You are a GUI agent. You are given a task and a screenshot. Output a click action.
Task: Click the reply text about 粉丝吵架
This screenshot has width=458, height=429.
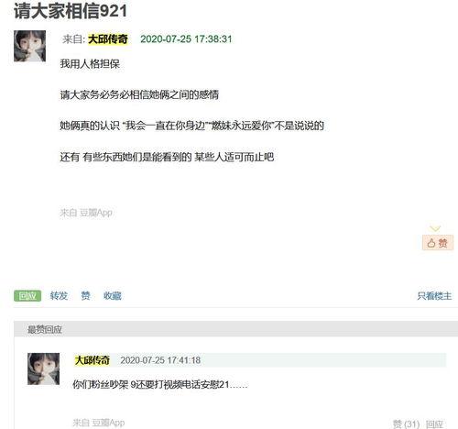[x=160, y=384]
